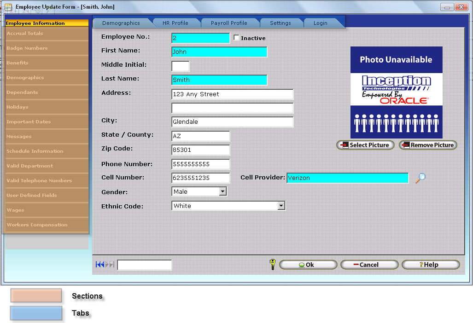This screenshot has height=323, width=473.
Task: Toggle the Inactive checkbox
Action: tap(237, 38)
